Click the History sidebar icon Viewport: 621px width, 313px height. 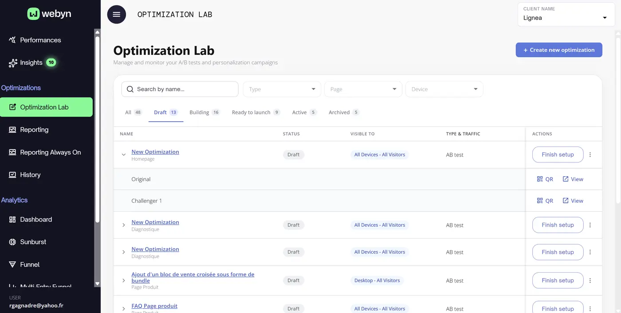pos(12,175)
